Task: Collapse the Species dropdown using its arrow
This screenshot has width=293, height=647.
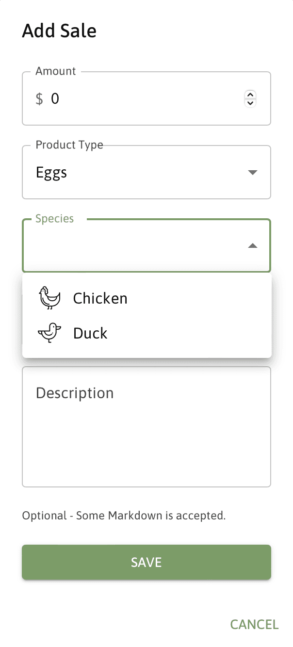Action: (252, 246)
